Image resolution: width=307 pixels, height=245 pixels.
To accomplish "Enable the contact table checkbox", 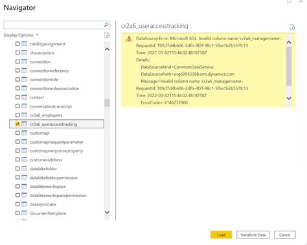I will point(17,97).
